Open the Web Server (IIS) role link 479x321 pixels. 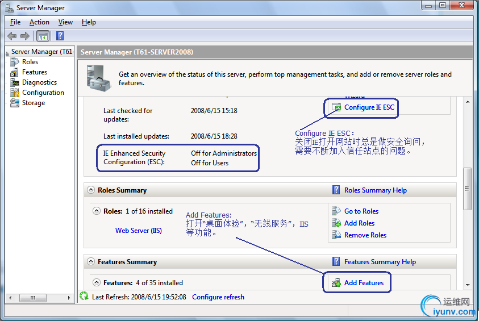tap(139, 231)
